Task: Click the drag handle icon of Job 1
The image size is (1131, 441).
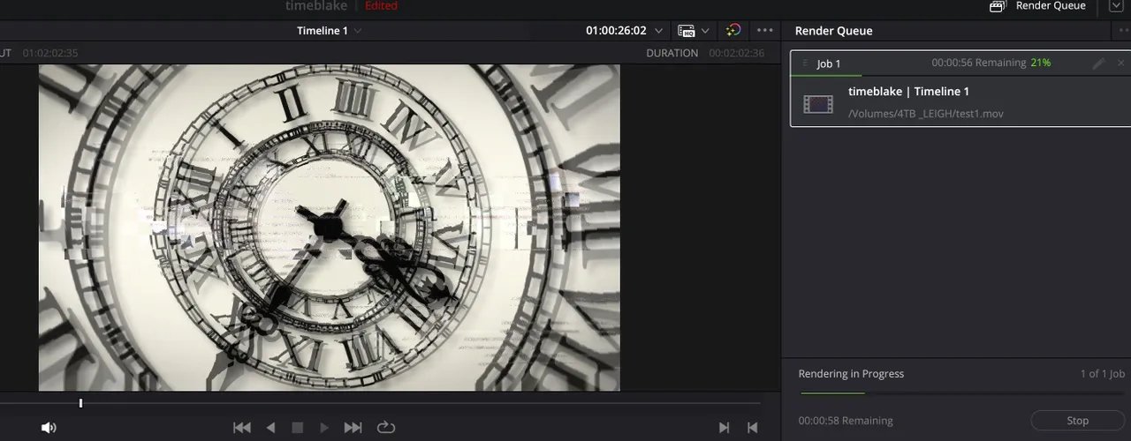Action: [x=805, y=64]
